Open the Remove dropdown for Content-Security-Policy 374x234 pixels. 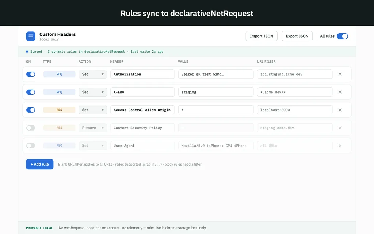(93, 128)
